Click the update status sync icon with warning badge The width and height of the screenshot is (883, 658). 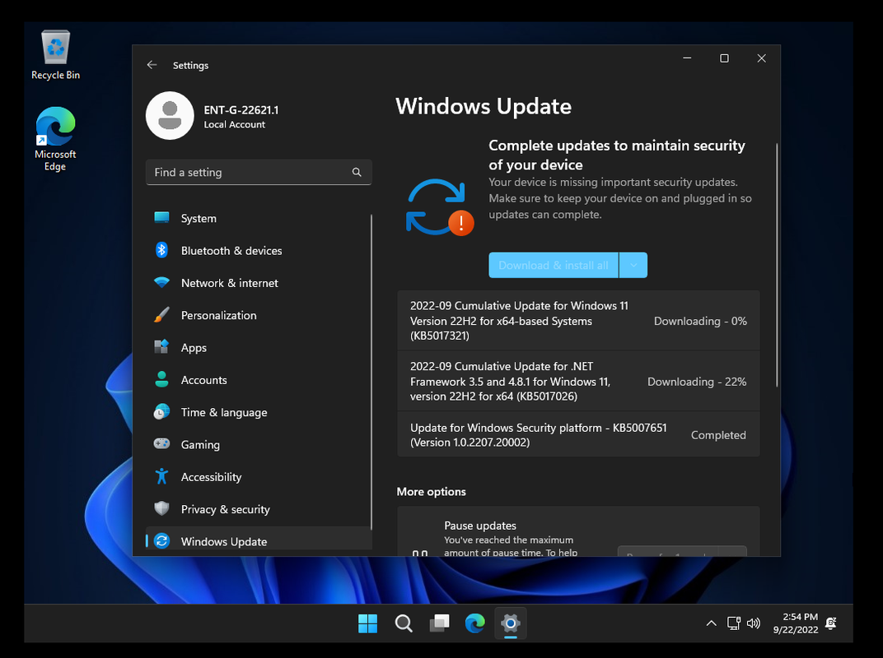click(x=440, y=207)
